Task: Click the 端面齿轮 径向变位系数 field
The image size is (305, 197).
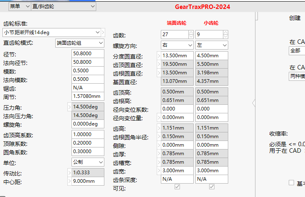Action: 177,109
